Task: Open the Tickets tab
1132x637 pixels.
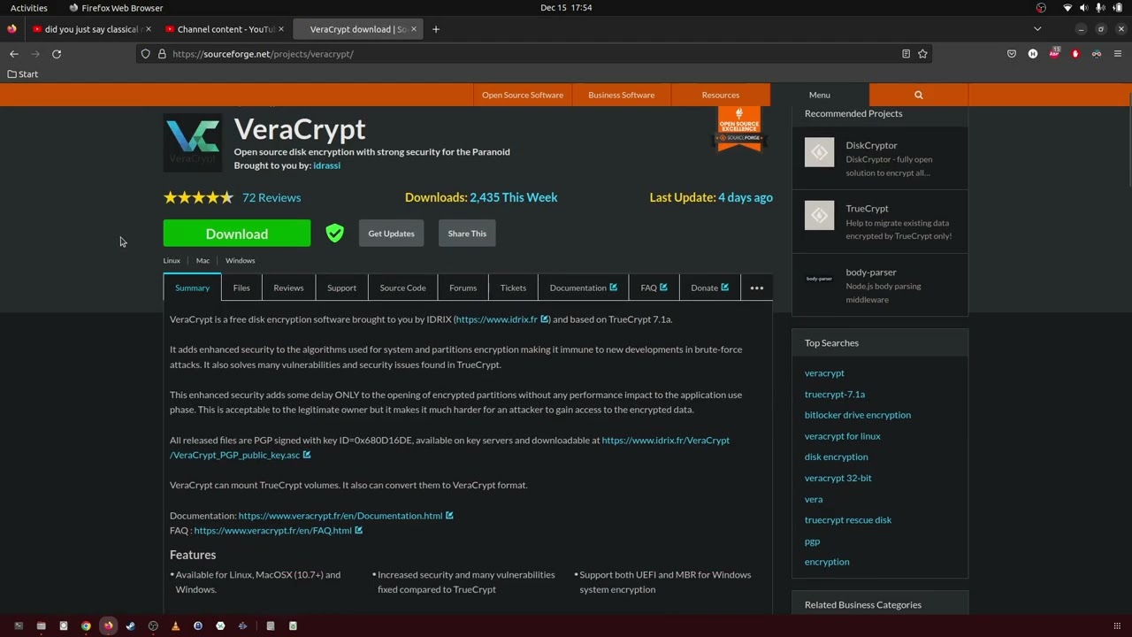Action: (513, 288)
